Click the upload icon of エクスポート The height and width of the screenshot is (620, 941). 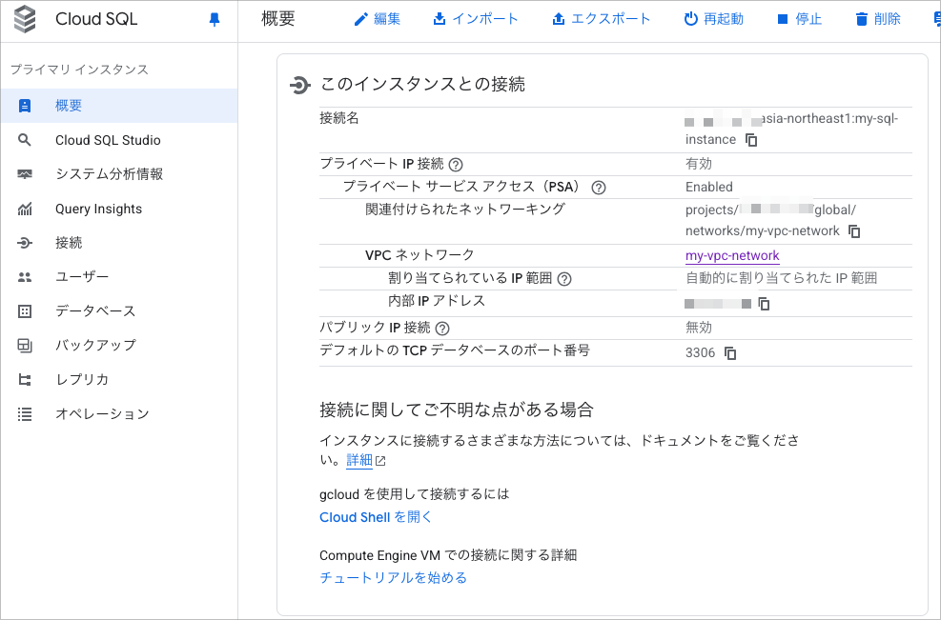click(558, 19)
